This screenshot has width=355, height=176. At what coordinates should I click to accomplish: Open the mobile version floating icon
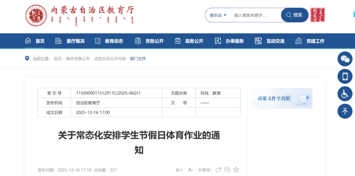(345, 76)
